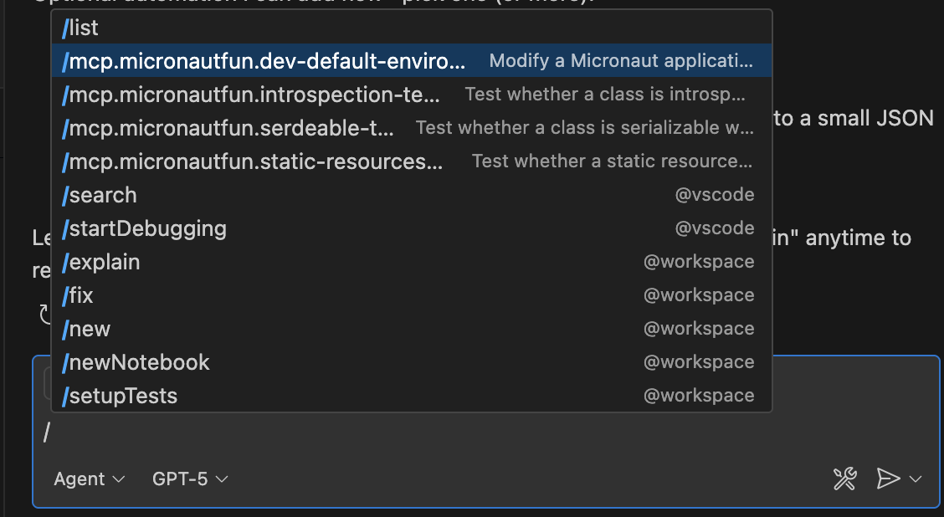Viewport: 944px width, 517px height.
Task: Pick the /startDebugging command
Action: pyautogui.click(x=412, y=228)
